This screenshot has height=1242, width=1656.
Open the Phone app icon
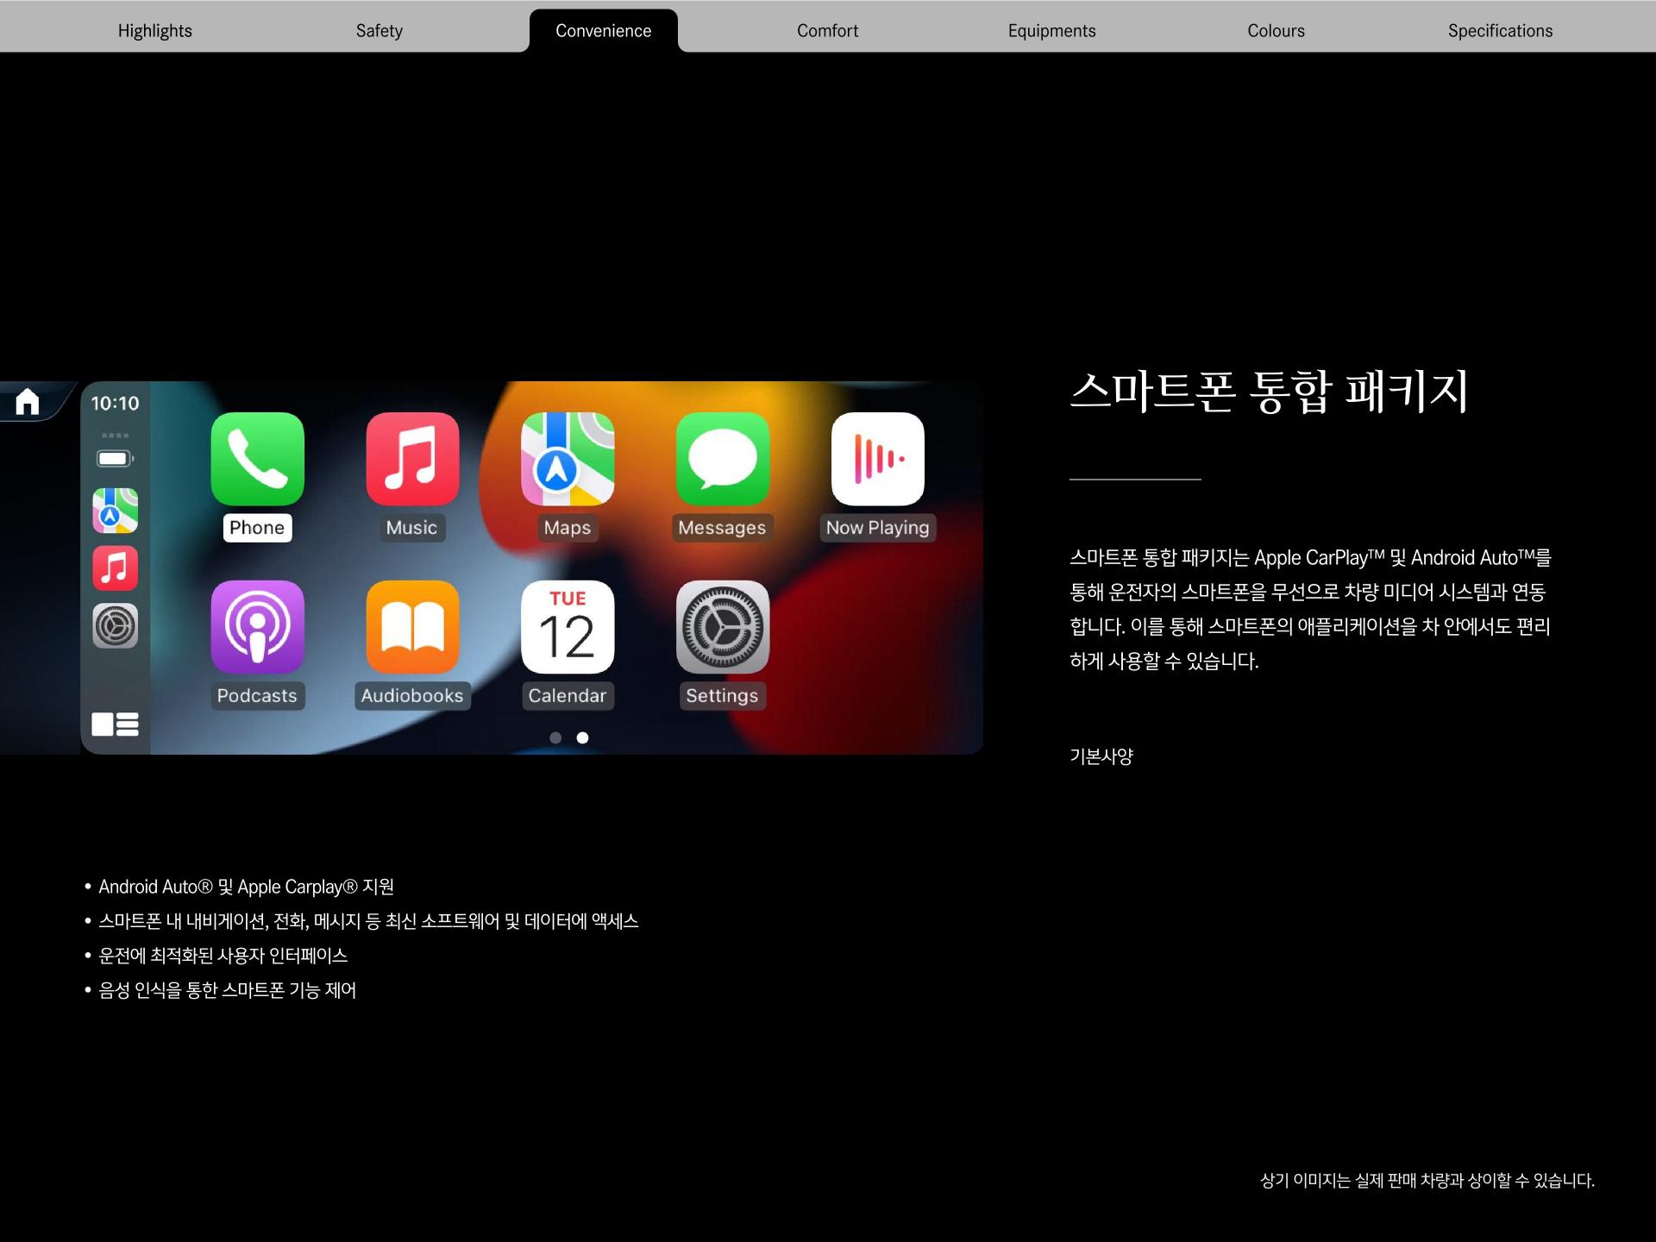click(x=257, y=459)
